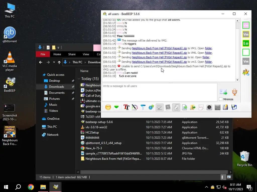This screenshot has height=192, width=257.
Task: Click the green down-arrow envelope toolbar icon
Action: (116, 107)
